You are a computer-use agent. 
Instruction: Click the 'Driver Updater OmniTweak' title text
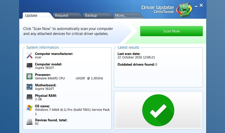click(158, 9)
